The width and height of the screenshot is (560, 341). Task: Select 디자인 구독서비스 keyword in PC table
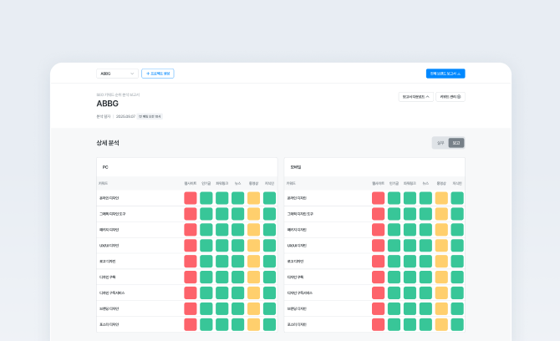coord(112,293)
